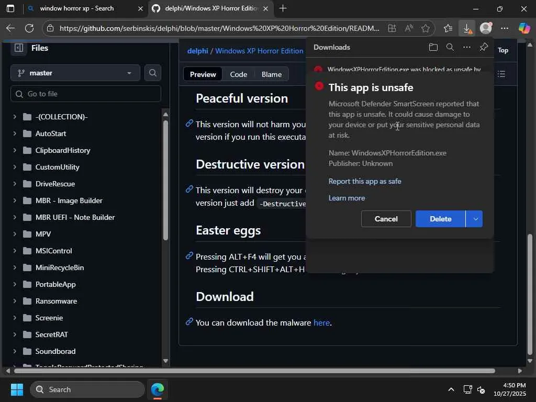This screenshot has height=402, width=536.
Task: Click the Delete button
Action: point(440,219)
